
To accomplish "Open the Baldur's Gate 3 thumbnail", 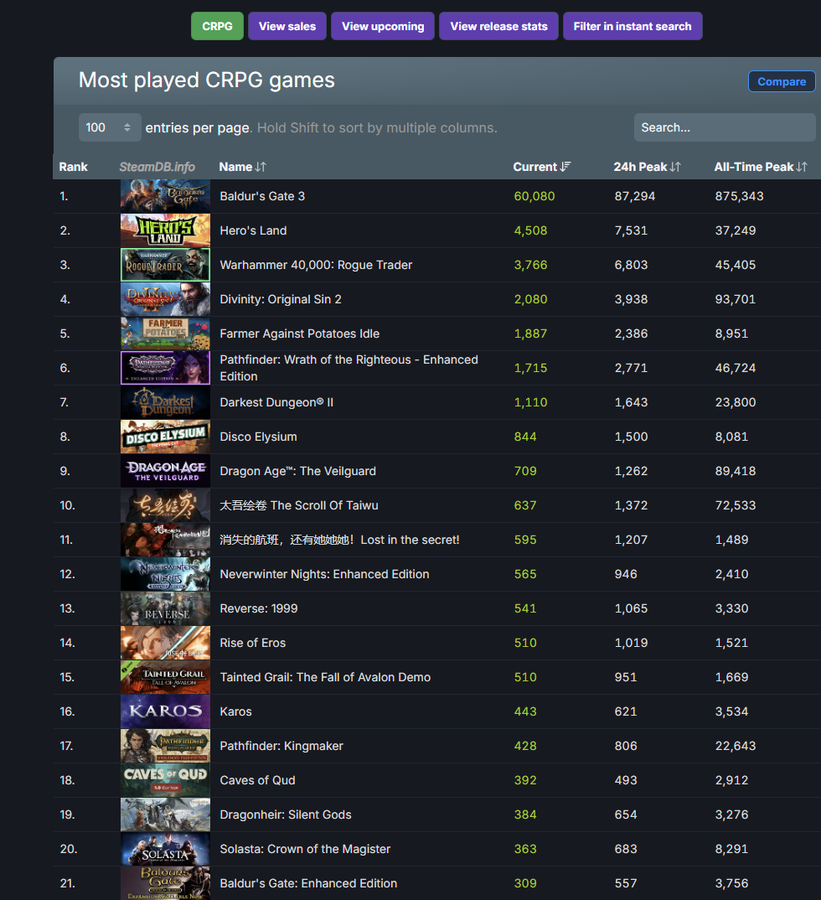I will pos(165,196).
